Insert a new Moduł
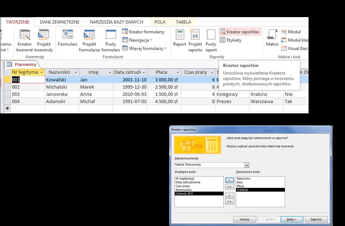 click(291, 32)
